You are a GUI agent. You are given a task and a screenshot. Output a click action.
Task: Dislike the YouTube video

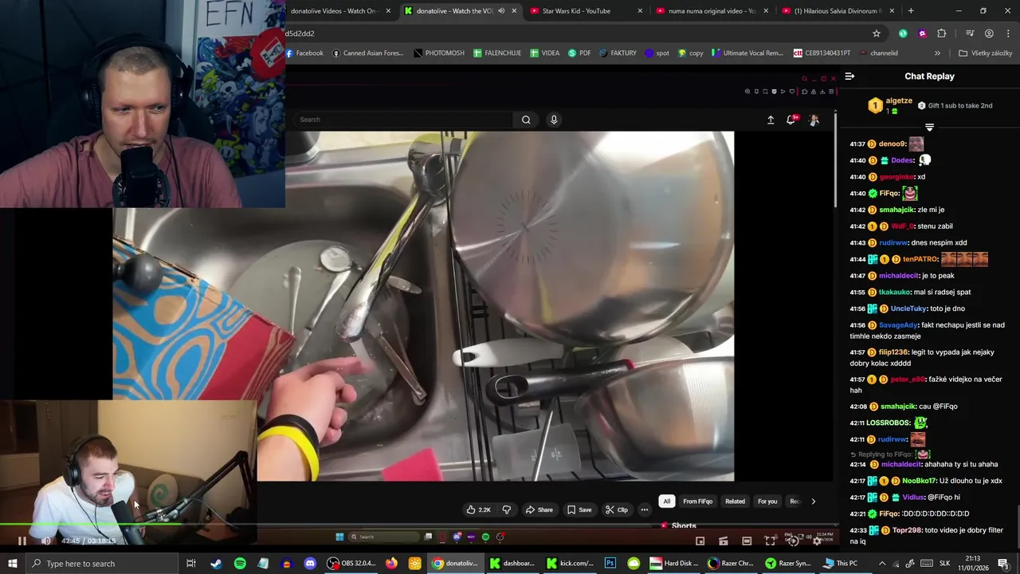click(x=506, y=509)
